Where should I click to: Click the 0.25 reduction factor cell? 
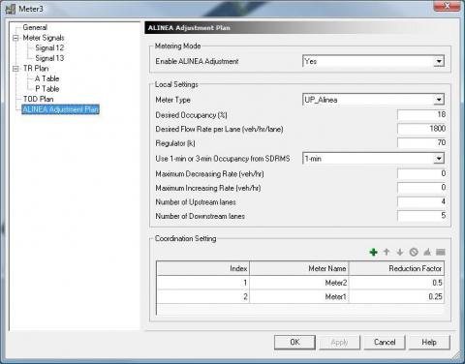(x=396, y=296)
